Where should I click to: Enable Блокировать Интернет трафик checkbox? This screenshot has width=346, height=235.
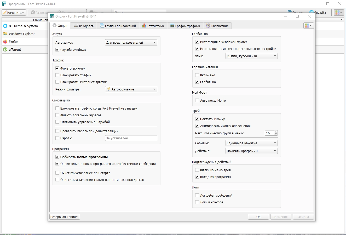pyautogui.click(x=57, y=82)
